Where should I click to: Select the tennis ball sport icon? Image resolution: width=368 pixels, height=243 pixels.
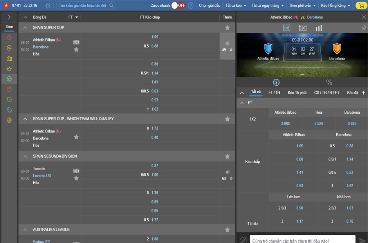pyautogui.click(x=9, y=100)
